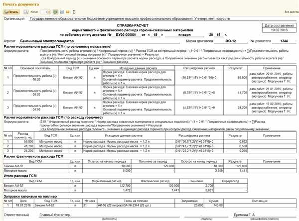Select result cell 24,200 in row 3
Viewport: 299px width, 221px height.
pyautogui.click(x=236, y=108)
